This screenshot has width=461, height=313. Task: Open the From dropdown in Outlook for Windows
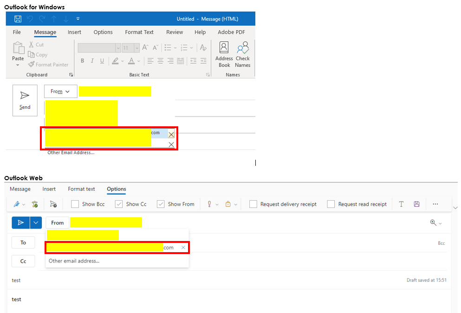(x=60, y=91)
